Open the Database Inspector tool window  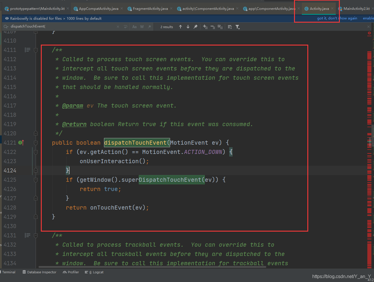39,272
